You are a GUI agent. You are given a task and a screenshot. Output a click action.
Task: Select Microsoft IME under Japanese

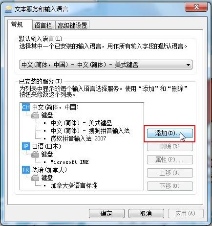[x=69, y=162]
